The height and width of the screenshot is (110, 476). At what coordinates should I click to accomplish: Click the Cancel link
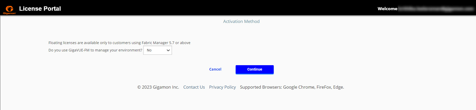215,69
